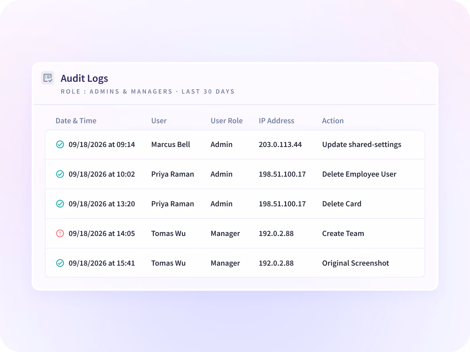Click the Original Screenshot action entry
Viewport: 470px width, 352px height.
(355, 263)
